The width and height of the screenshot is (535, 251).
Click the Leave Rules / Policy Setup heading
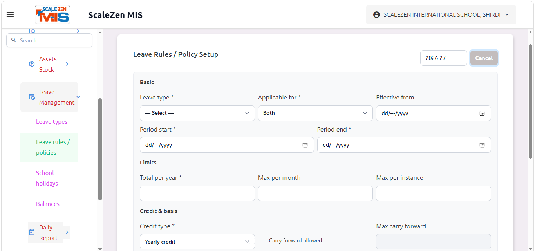pos(176,54)
